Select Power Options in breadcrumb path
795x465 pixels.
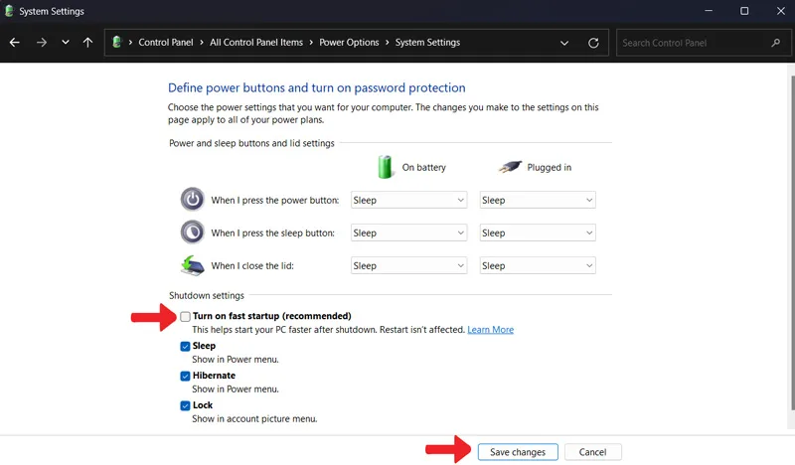click(349, 43)
